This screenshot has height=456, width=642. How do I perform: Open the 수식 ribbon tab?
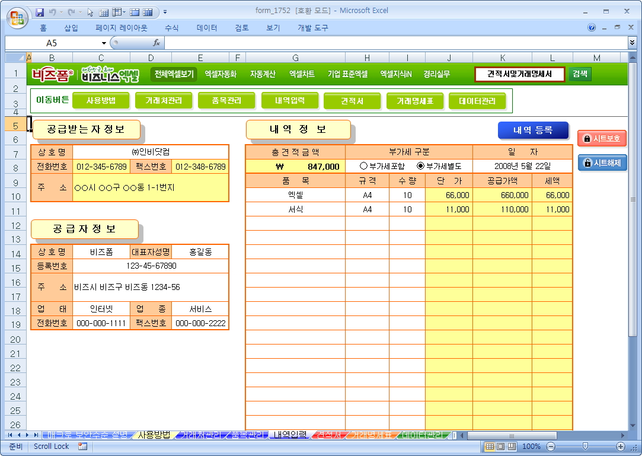(171, 28)
